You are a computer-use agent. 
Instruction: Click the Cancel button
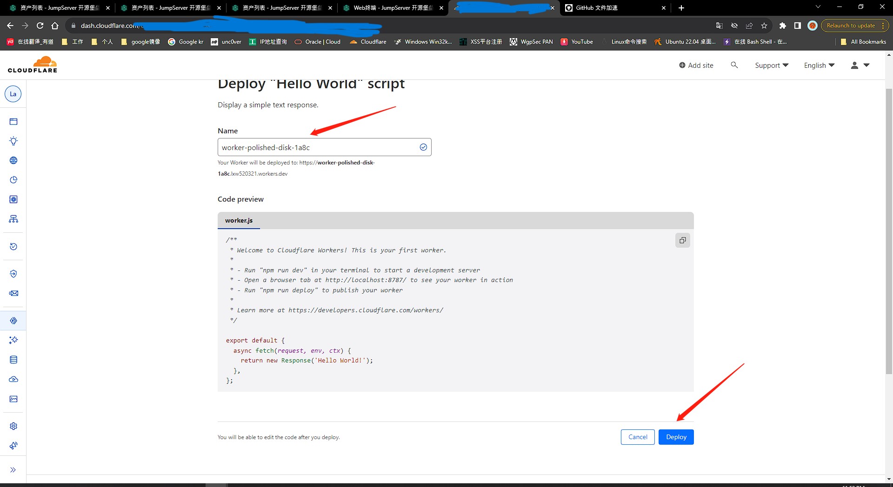(638, 437)
